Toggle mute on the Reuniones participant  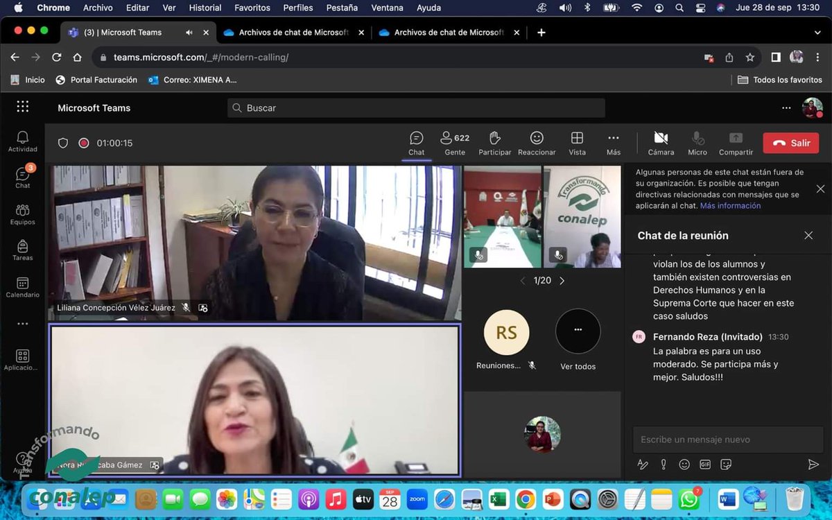coord(532,364)
